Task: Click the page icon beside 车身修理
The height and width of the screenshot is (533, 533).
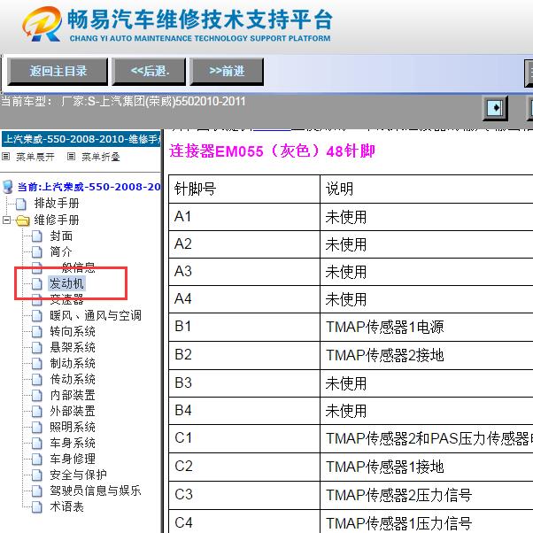Action: click(x=36, y=460)
